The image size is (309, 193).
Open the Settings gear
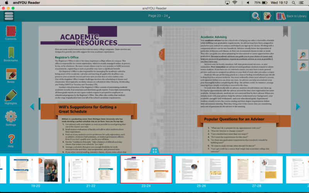point(11,119)
